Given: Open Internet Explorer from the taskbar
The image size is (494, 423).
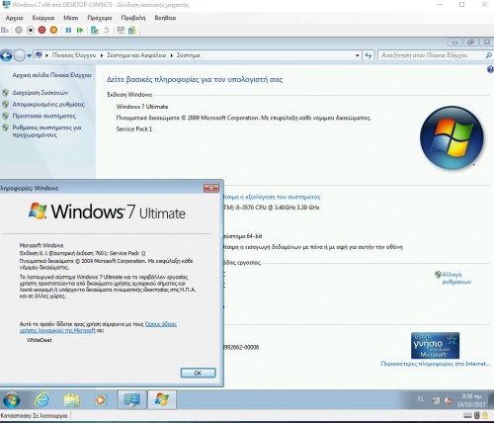Looking at the screenshot, I should (x=42, y=399).
